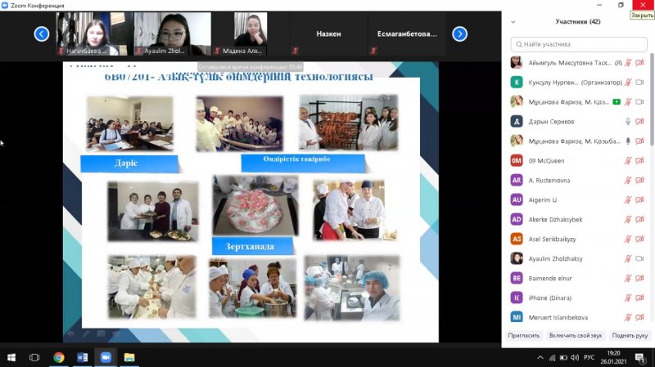Open network status icon in system tray

click(552, 357)
